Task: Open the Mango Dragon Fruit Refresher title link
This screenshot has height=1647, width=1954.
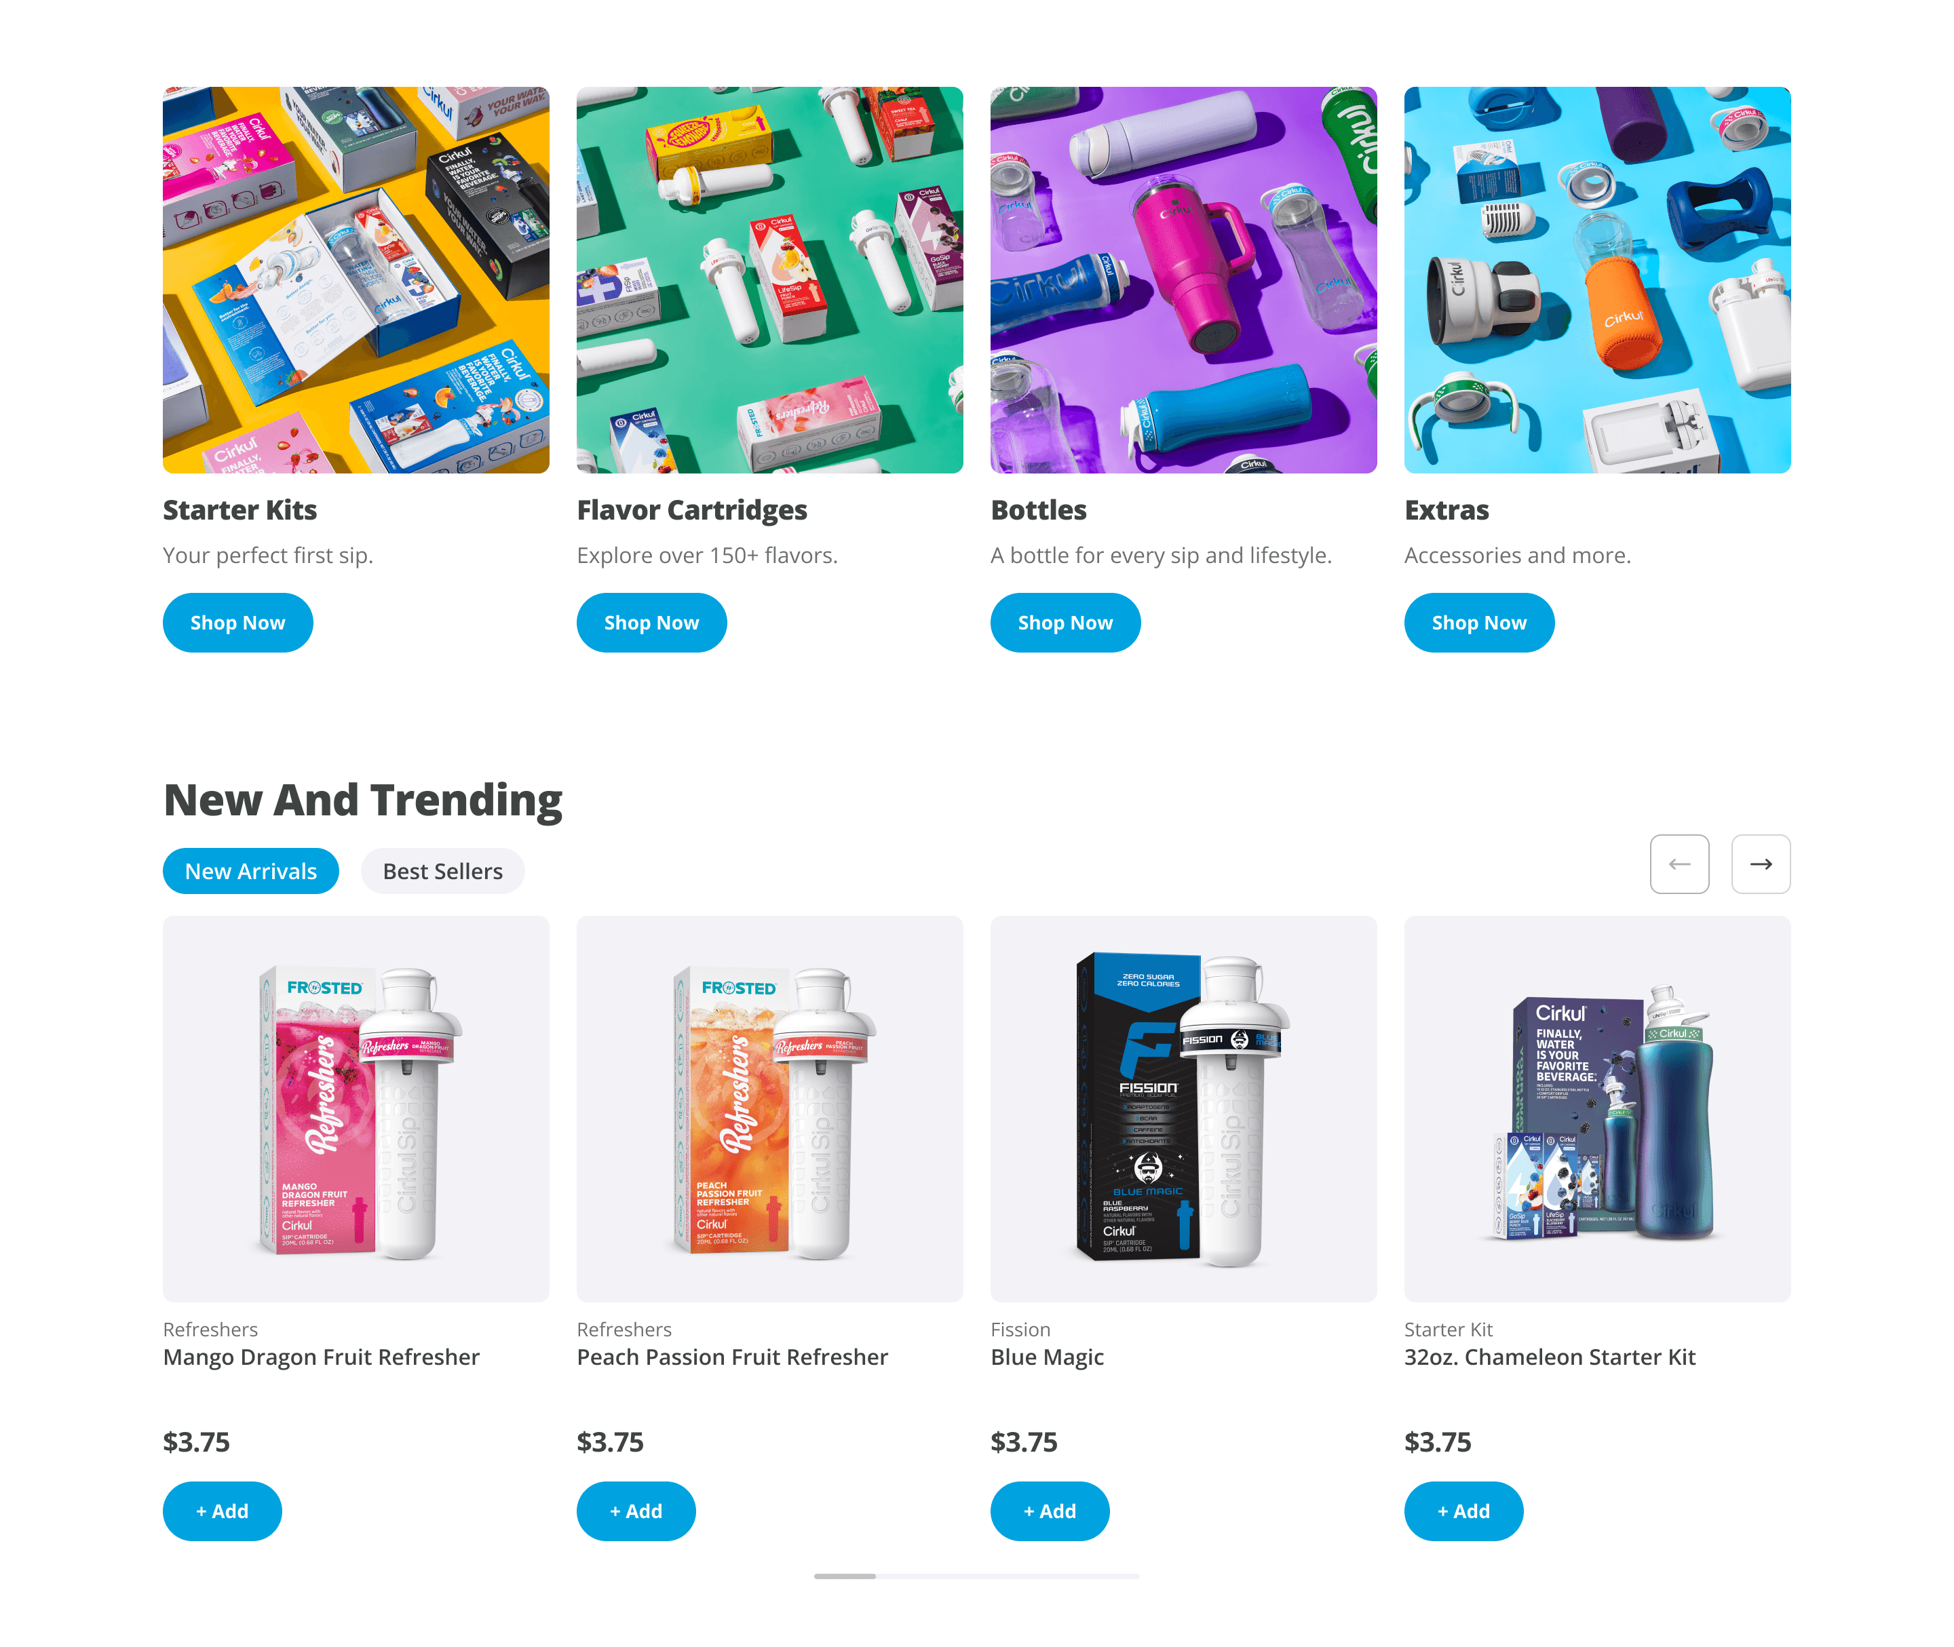Action: [x=322, y=1357]
